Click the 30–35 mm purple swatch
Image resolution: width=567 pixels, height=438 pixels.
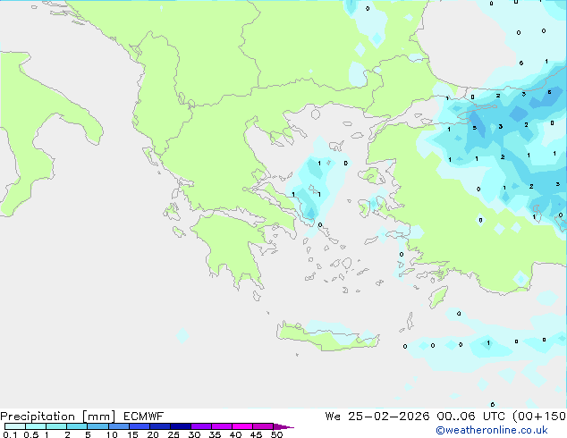[200, 426]
